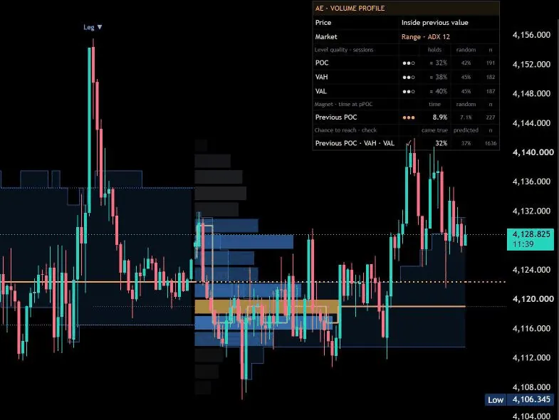Click the 'Range · ADX 12' market value
The height and width of the screenshot is (420, 559).
tap(425, 37)
